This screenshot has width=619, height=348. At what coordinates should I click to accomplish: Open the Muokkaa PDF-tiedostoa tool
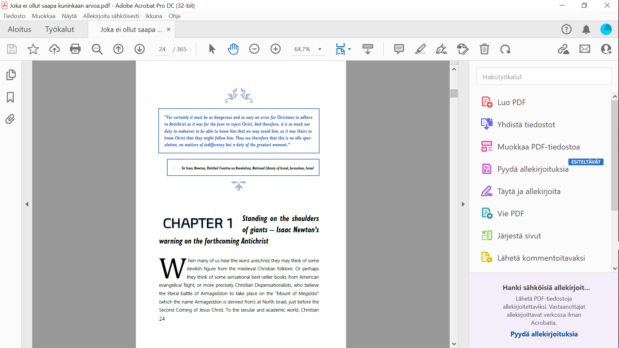point(538,147)
